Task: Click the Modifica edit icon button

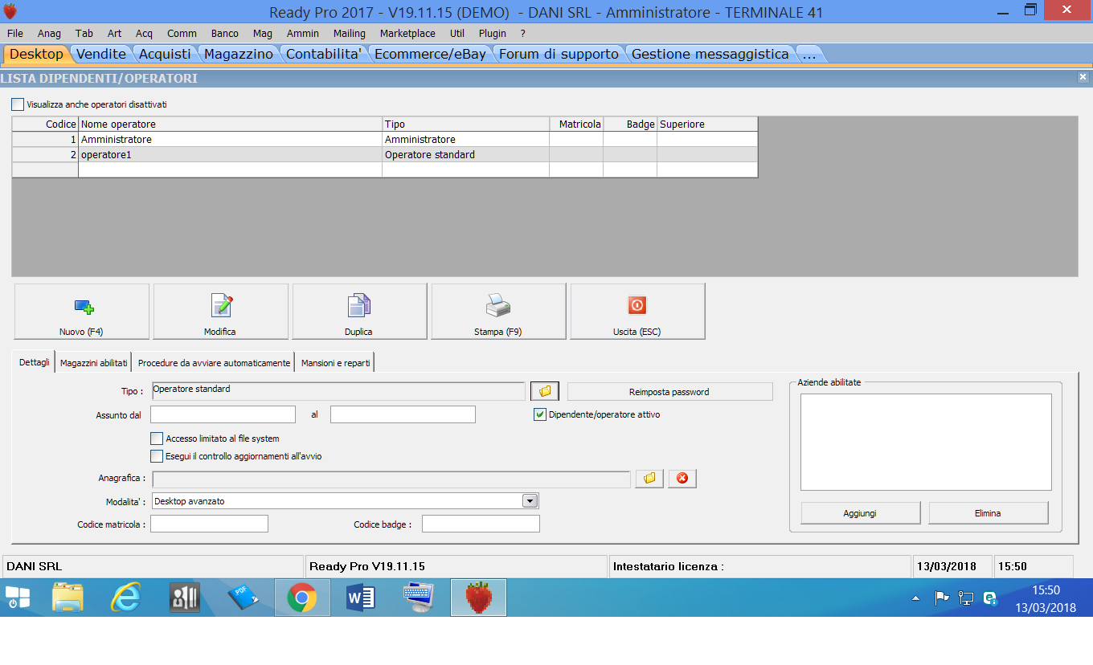Action: click(x=221, y=306)
